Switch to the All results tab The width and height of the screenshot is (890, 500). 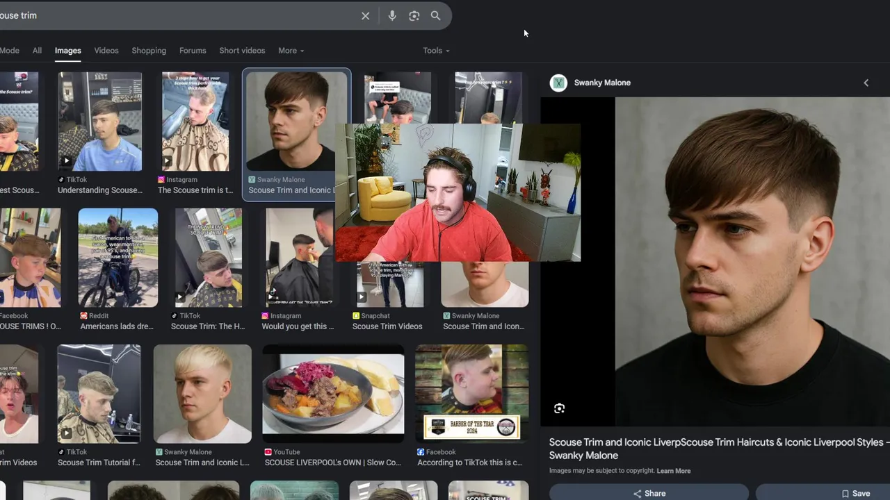click(x=37, y=51)
